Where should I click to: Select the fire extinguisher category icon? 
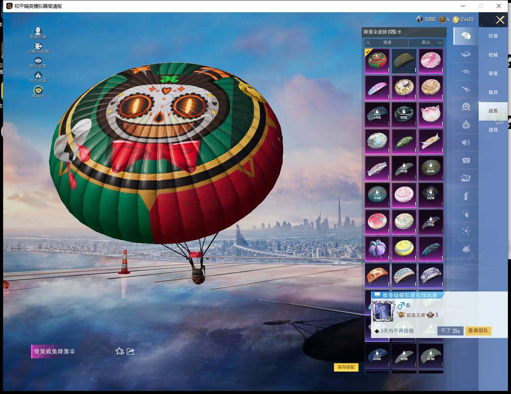(466, 196)
